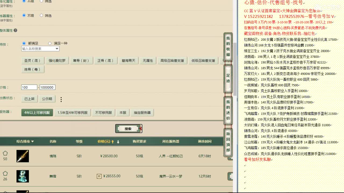Sort price ascending with up arrow
Screen dimensions: 344x193
[113, 142]
